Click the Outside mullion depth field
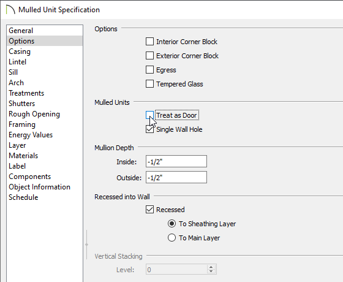This screenshot has width=343, height=282. pos(176,177)
